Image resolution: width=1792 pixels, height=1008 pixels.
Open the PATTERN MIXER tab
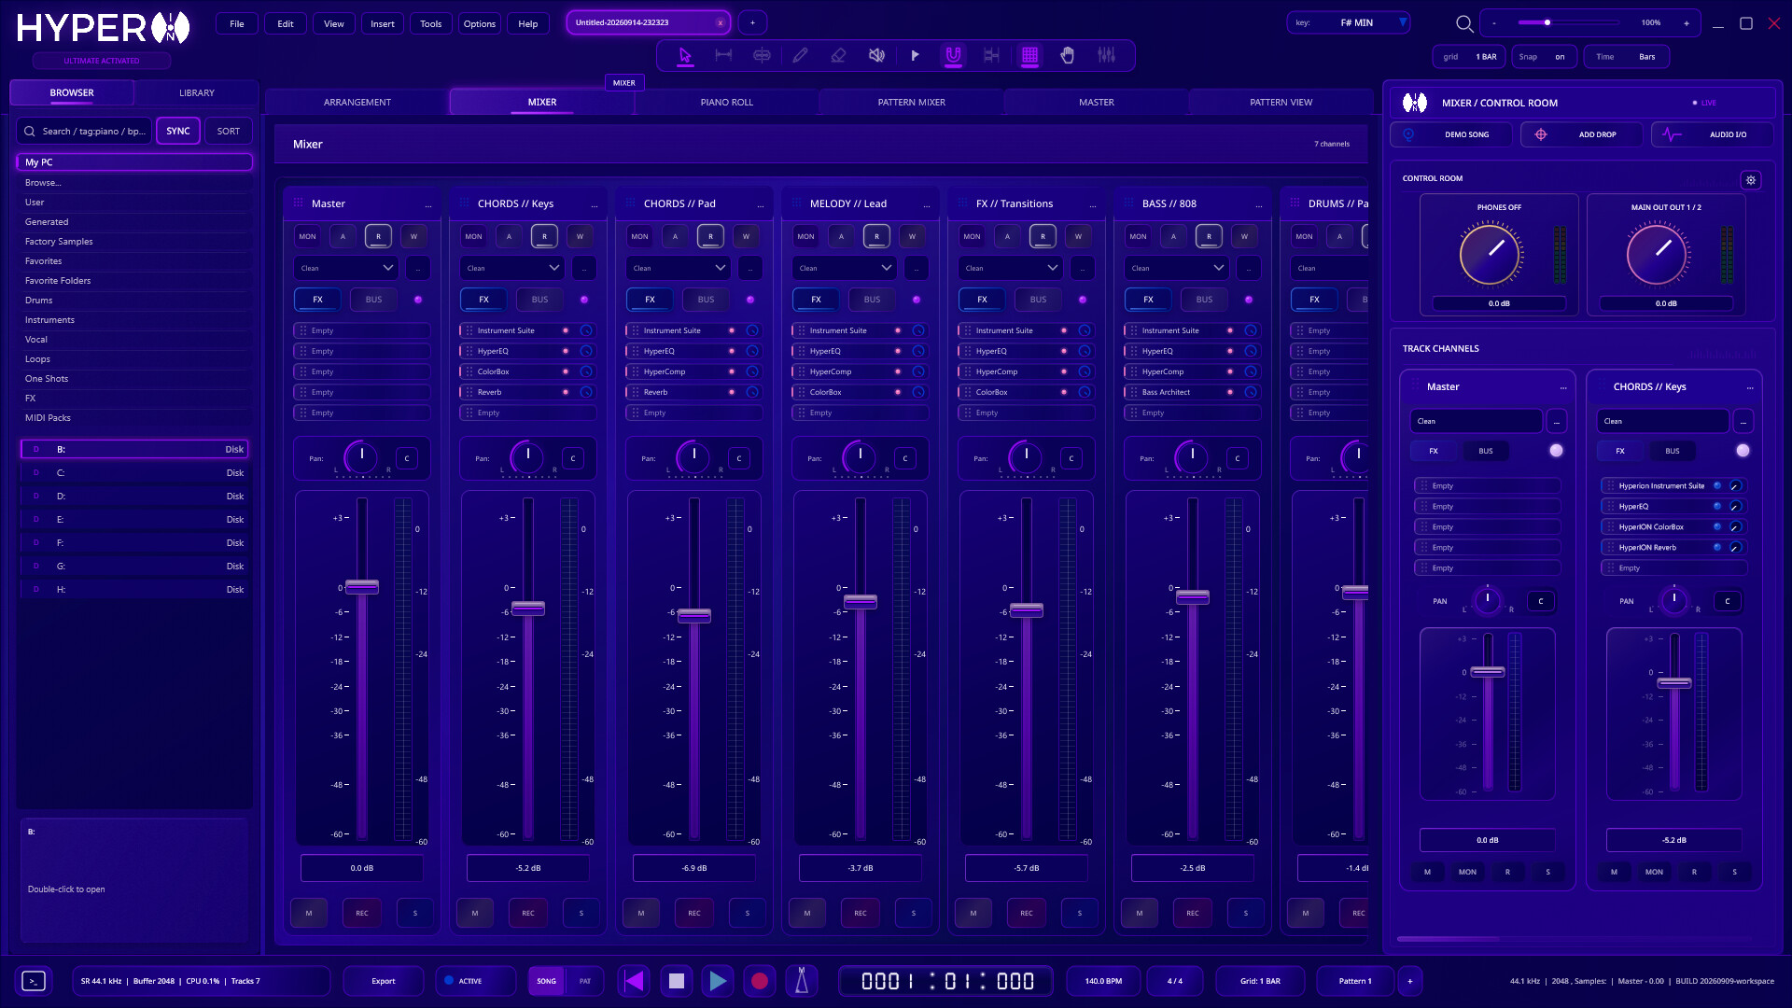pyautogui.click(x=911, y=102)
